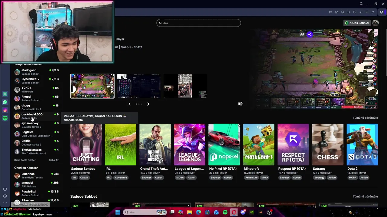Open dk_qq channel in sidebar

pos(36,107)
